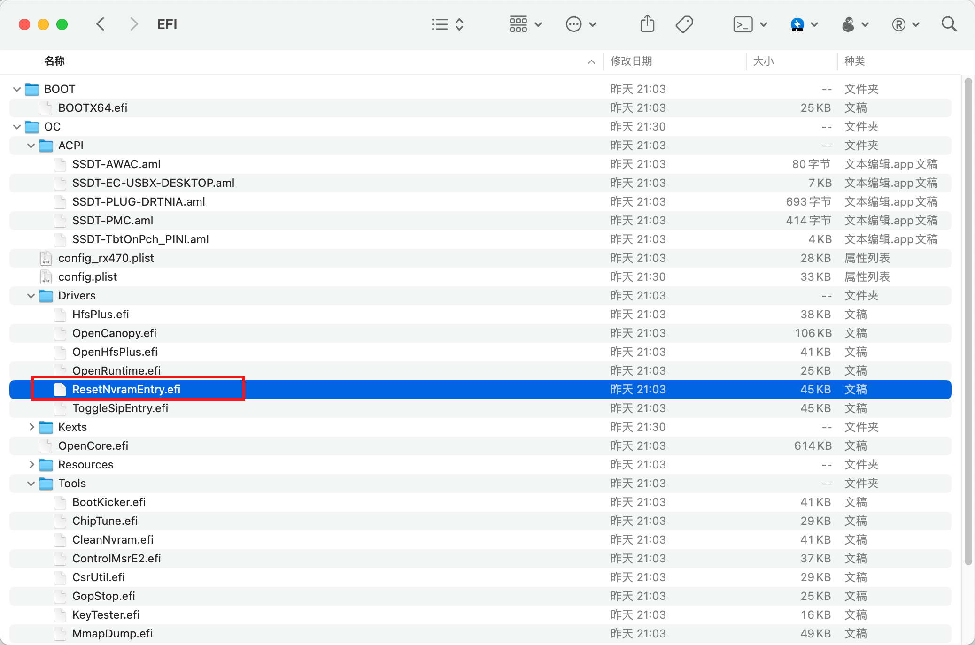Screen dimensions: 975x645
Task: Open the ellipsis action menu
Action: point(581,24)
